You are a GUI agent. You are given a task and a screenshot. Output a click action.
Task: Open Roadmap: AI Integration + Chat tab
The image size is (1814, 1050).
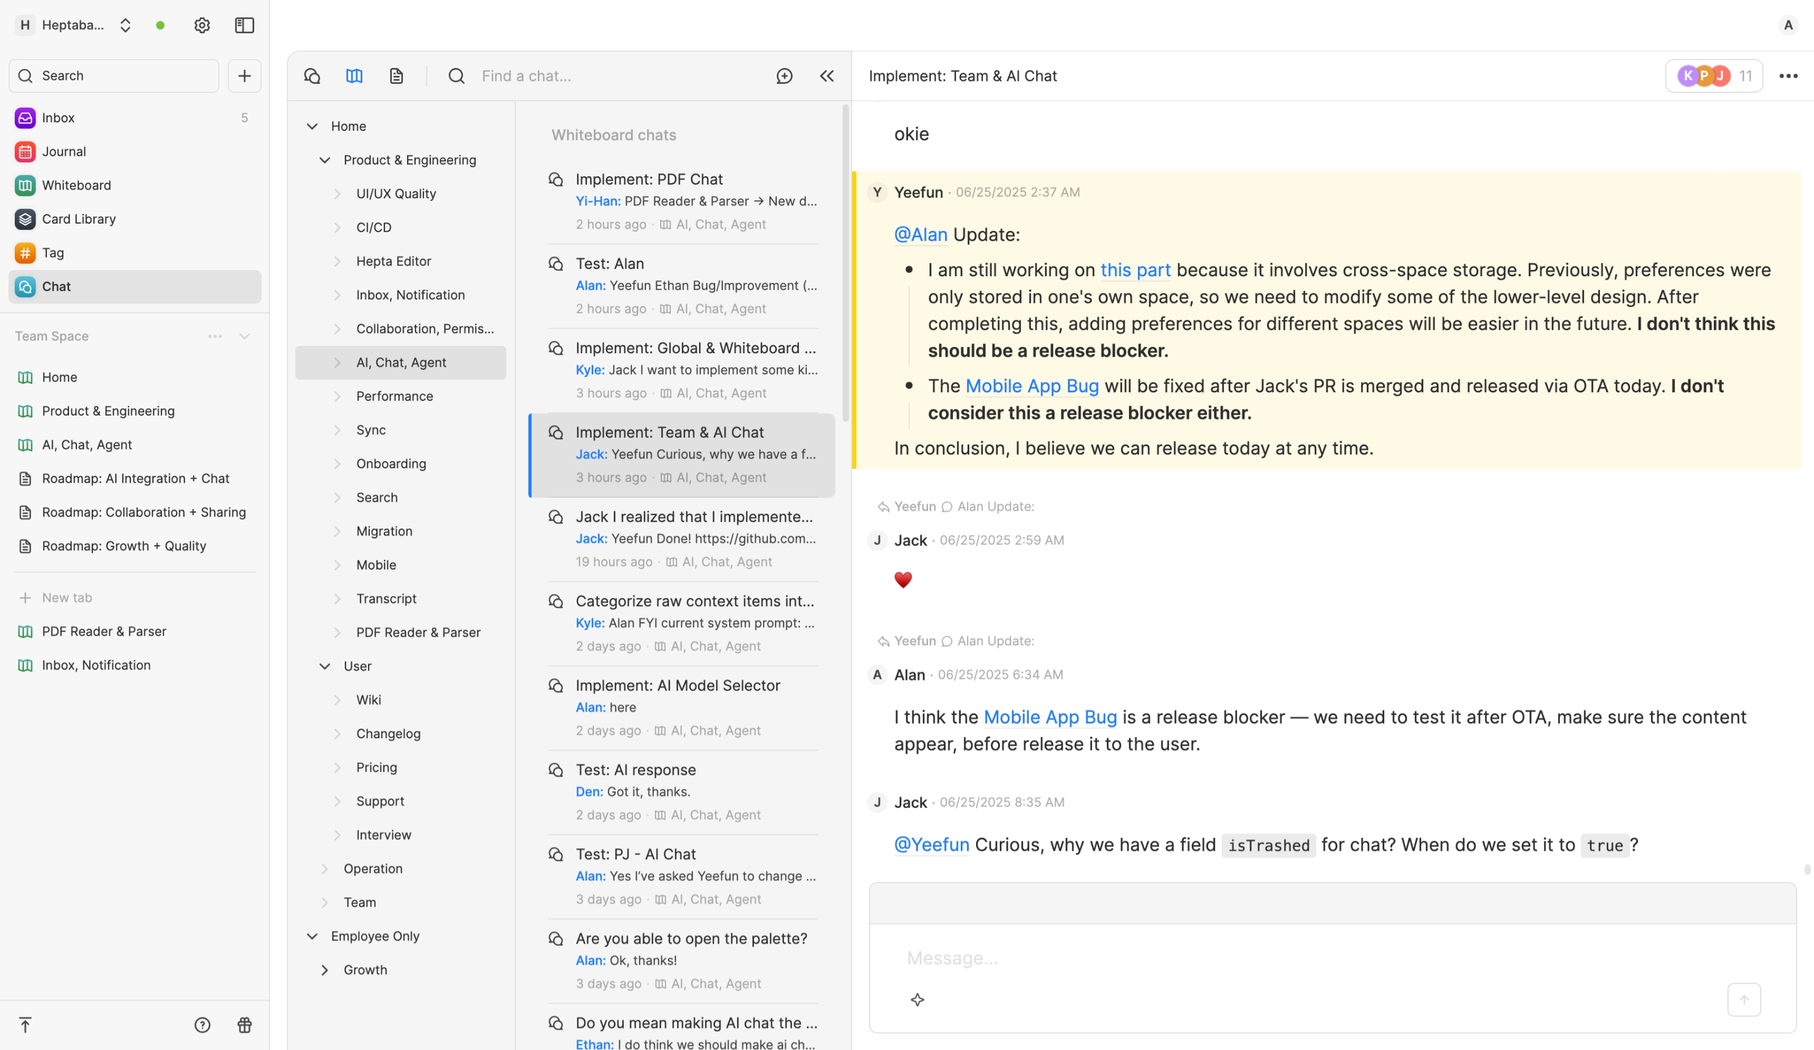(135, 478)
